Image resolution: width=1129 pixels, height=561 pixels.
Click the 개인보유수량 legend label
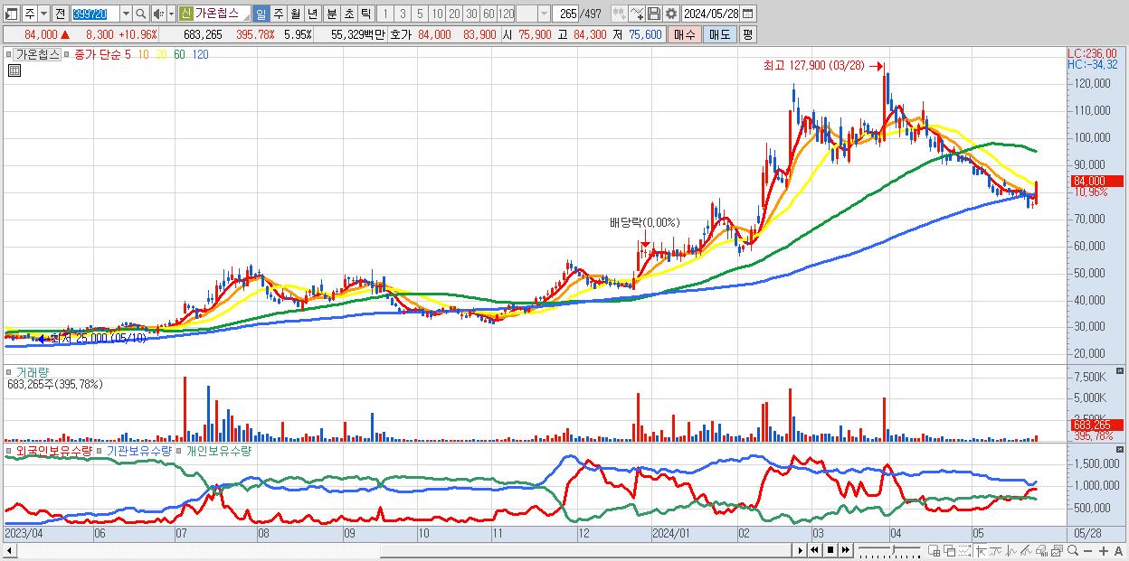(x=219, y=450)
